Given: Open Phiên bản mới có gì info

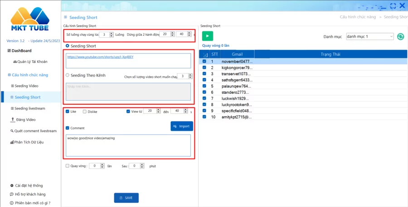Looking at the screenshot, I should [30, 203].
